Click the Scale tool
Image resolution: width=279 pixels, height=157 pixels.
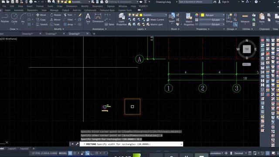point(55,24)
